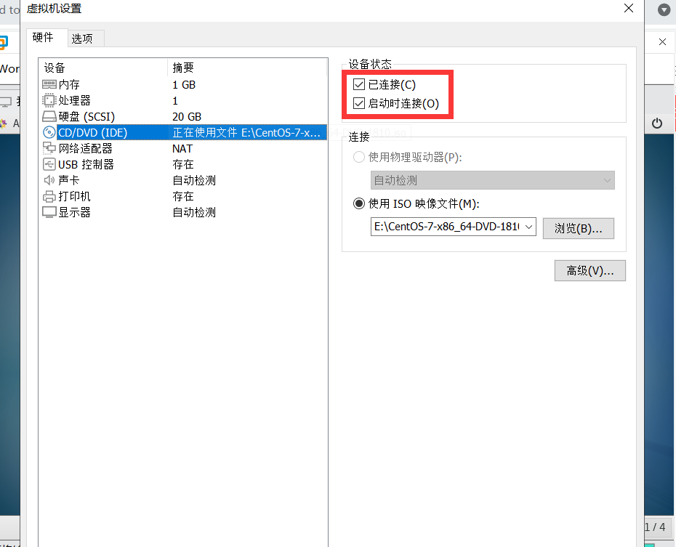Choose the 使用 ISO 映像文件(M) radio option
The height and width of the screenshot is (547, 676).
point(358,203)
